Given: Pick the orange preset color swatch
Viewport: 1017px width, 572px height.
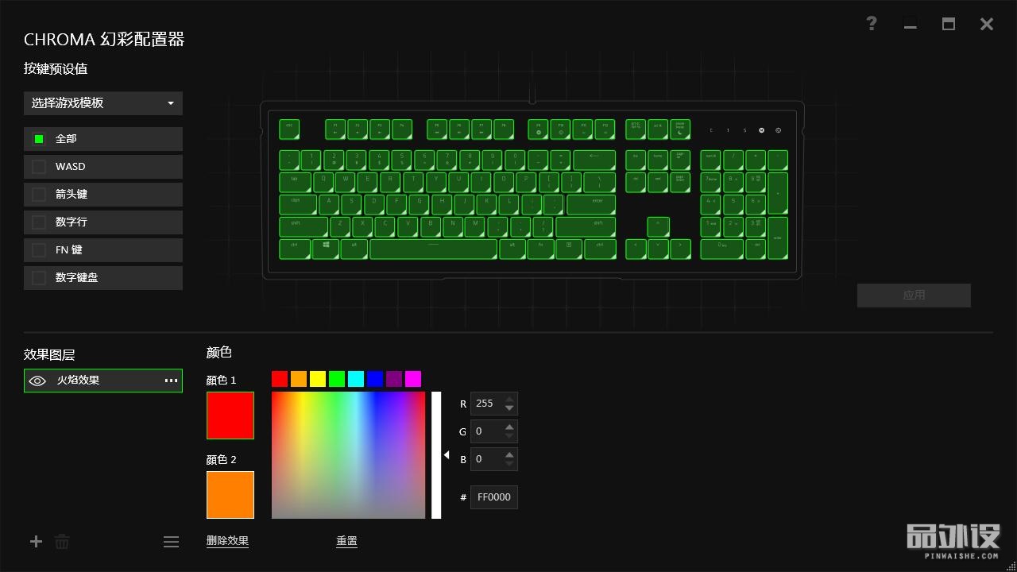Looking at the screenshot, I should (299, 379).
